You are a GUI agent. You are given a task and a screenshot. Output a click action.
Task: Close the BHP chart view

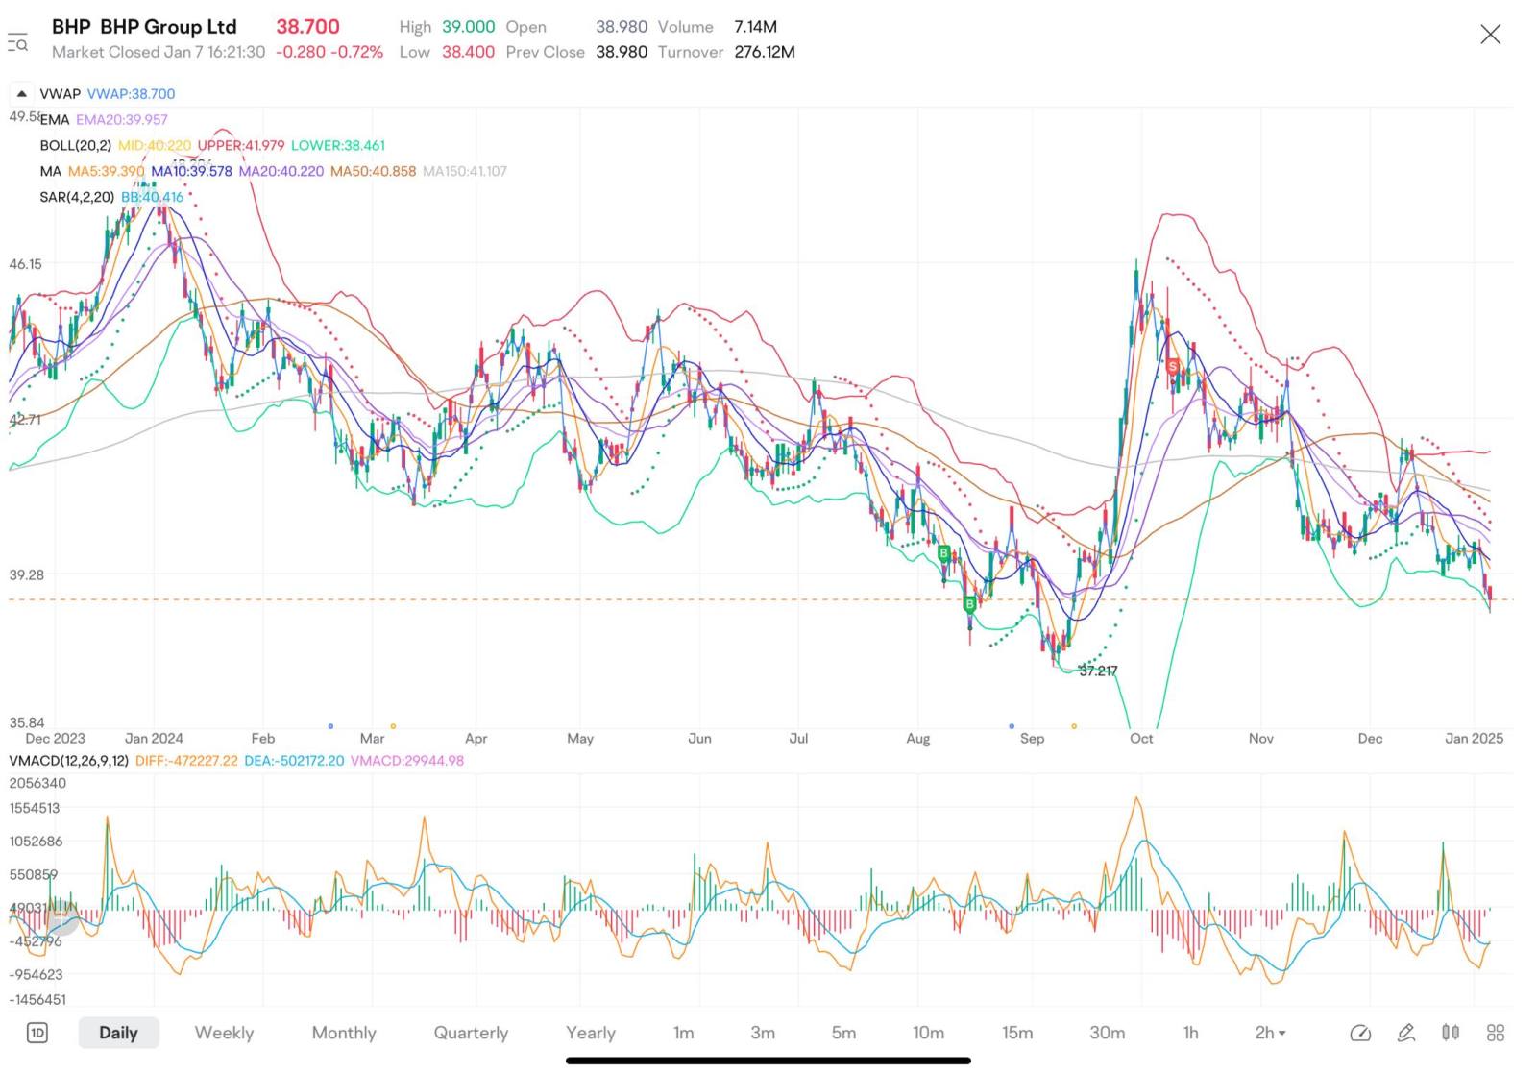(x=1490, y=35)
